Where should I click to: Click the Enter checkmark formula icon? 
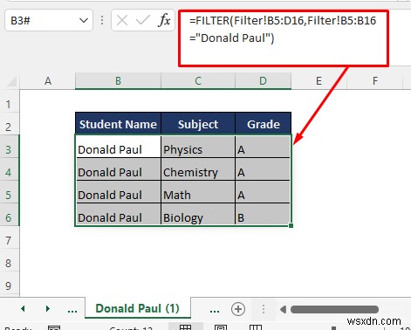coord(143,21)
